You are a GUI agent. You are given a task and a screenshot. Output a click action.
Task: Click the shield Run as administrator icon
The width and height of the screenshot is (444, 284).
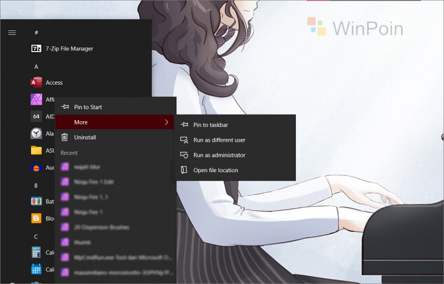(x=184, y=155)
